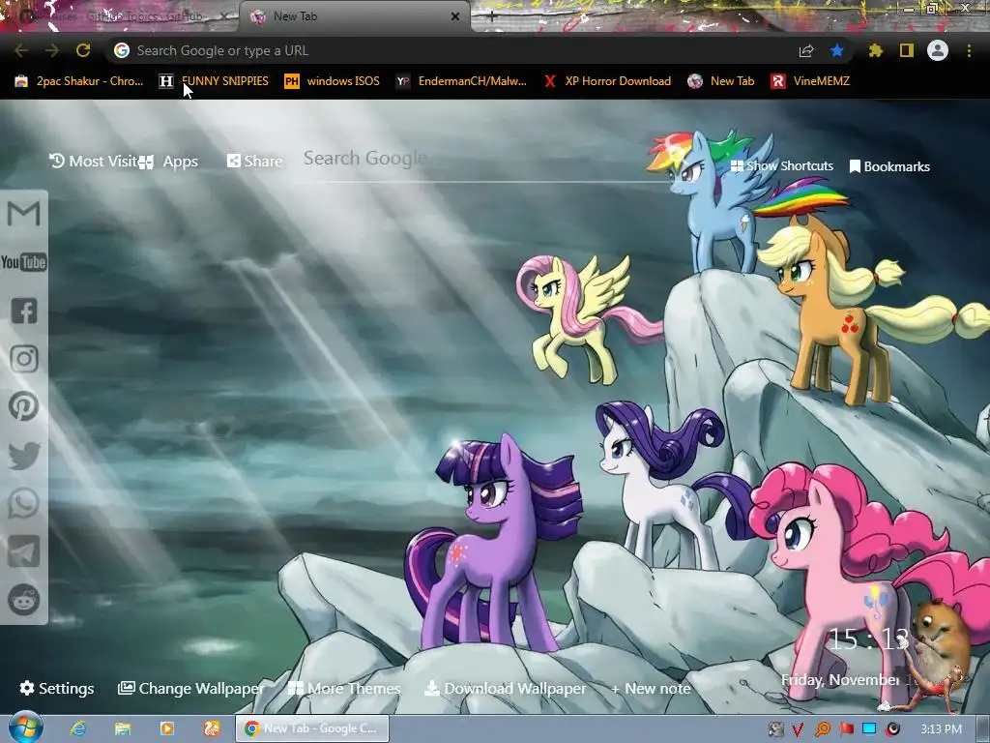990x743 pixels.
Task: Add a New note
Action: pyautogui.click(x=651, y=688)
